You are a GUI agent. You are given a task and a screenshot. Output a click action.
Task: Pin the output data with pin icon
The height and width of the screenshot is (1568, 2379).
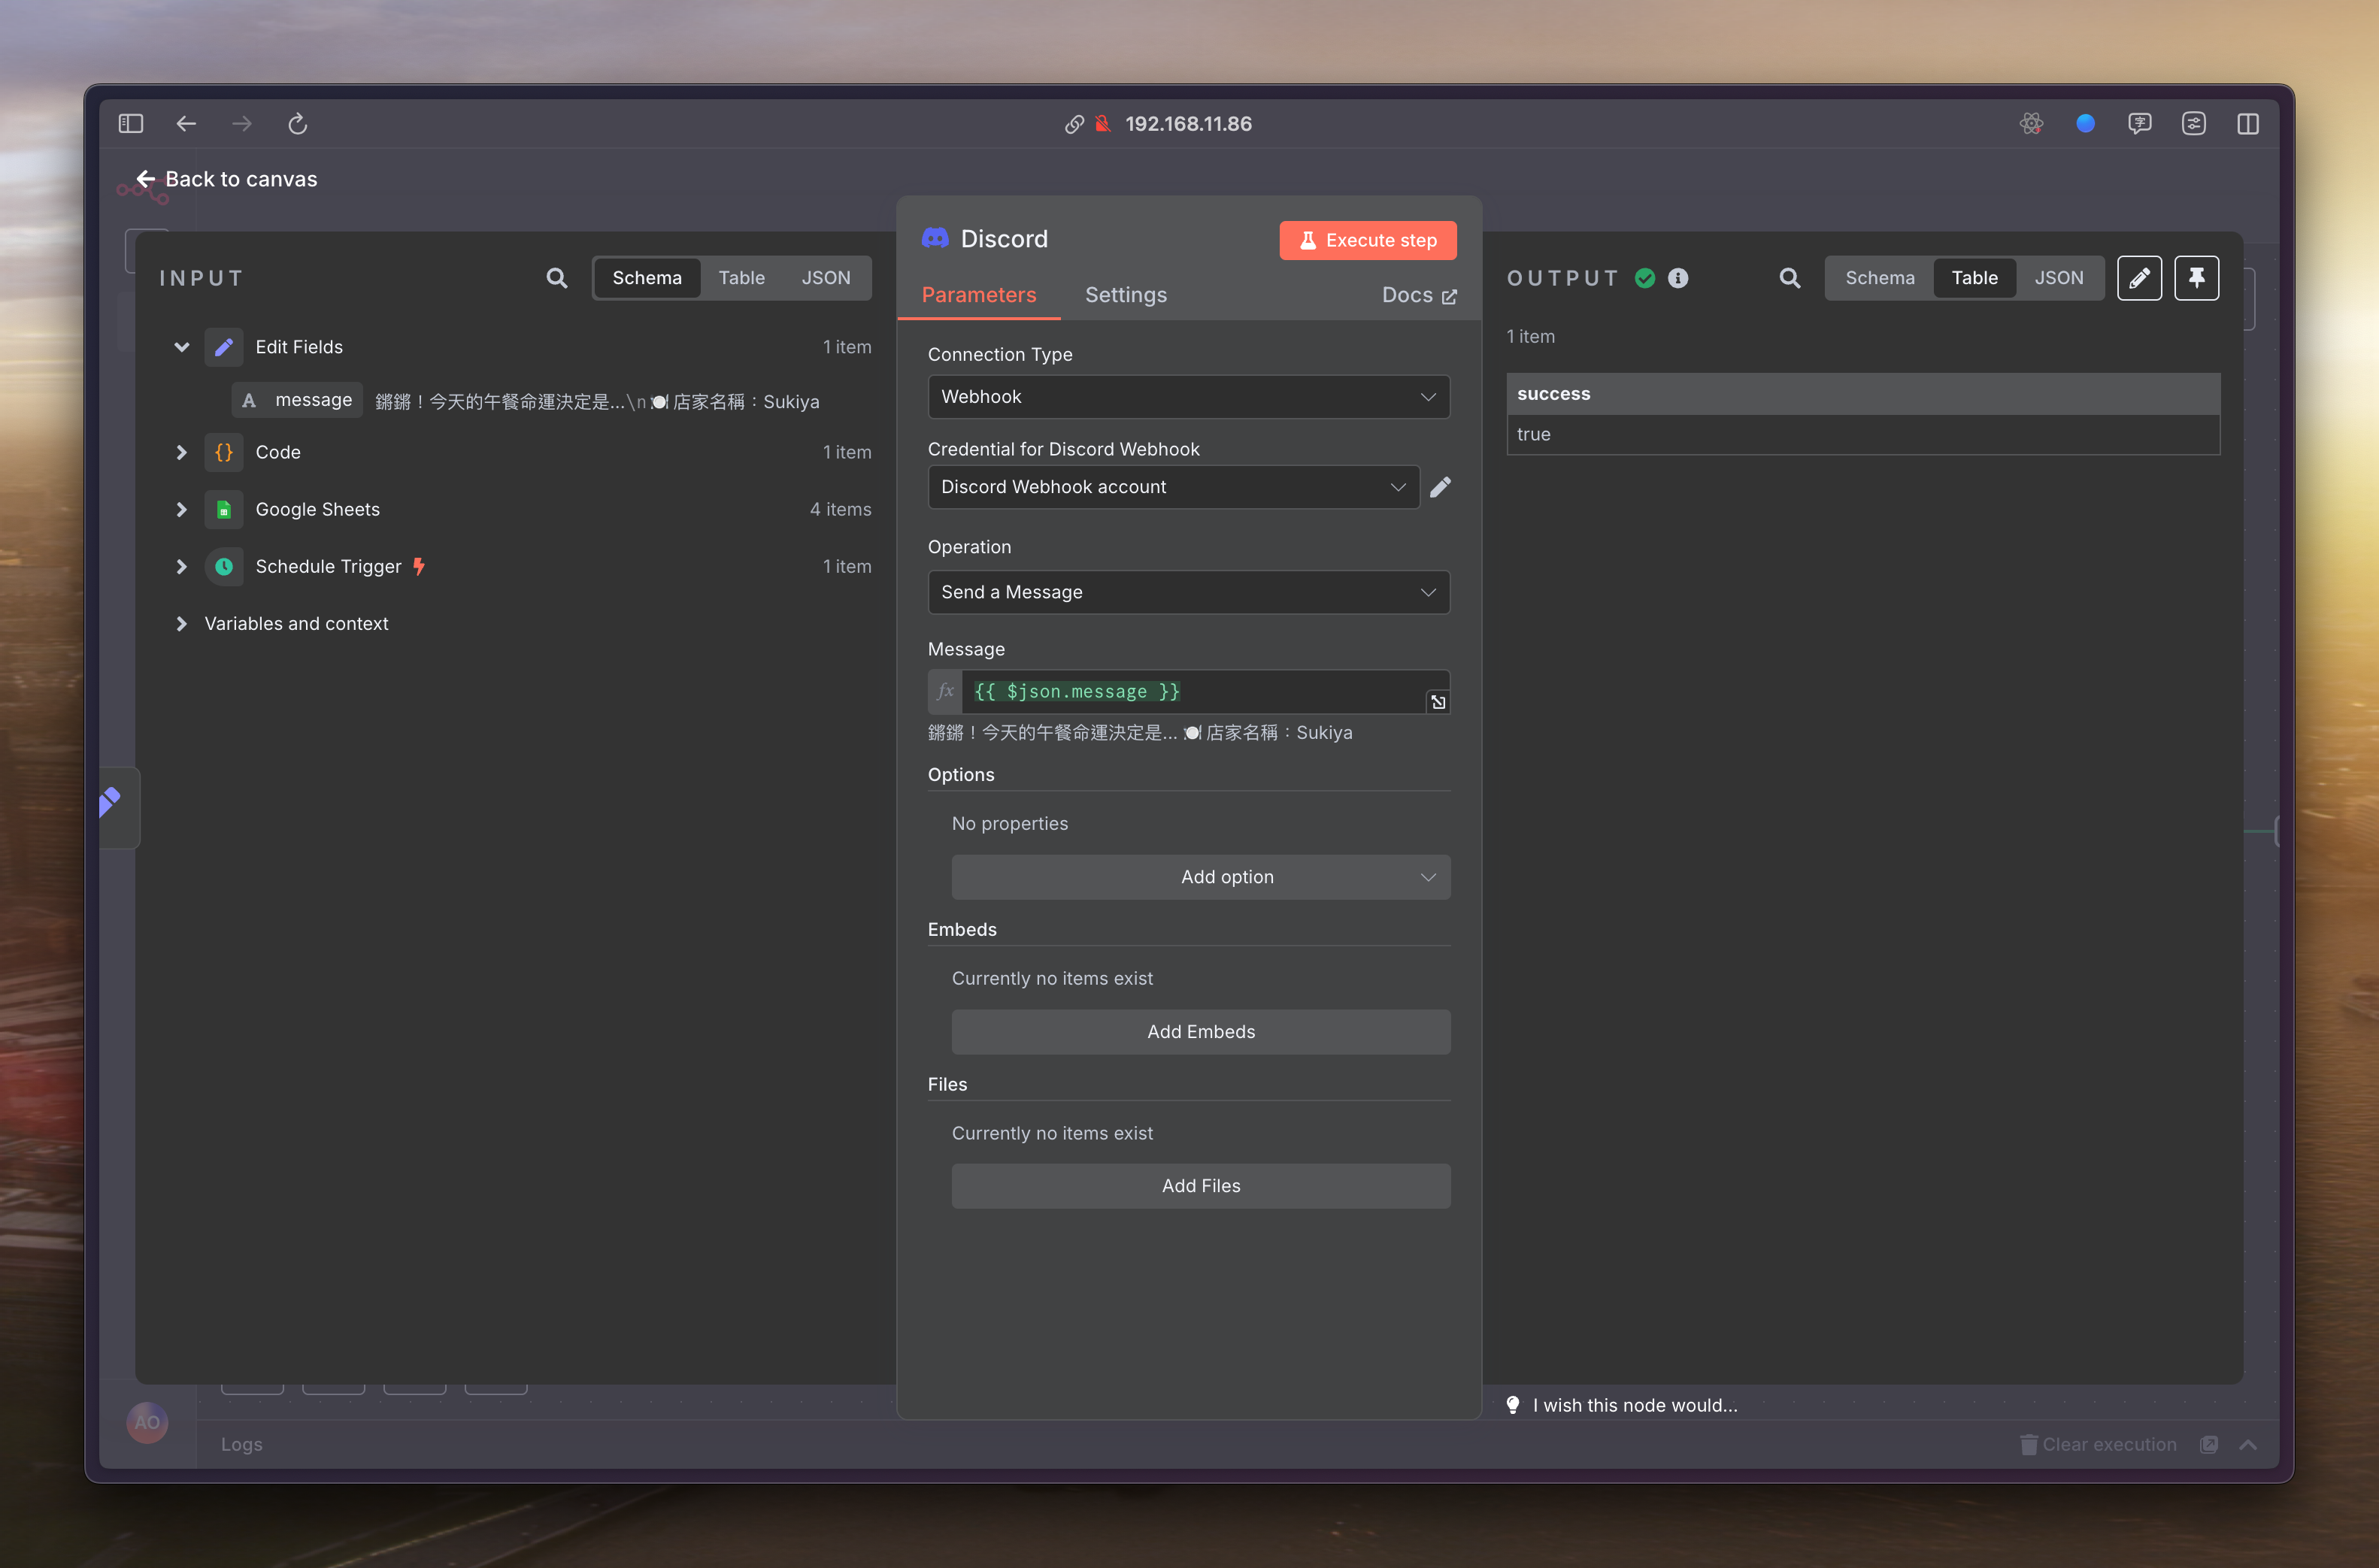coord(2196,278)
